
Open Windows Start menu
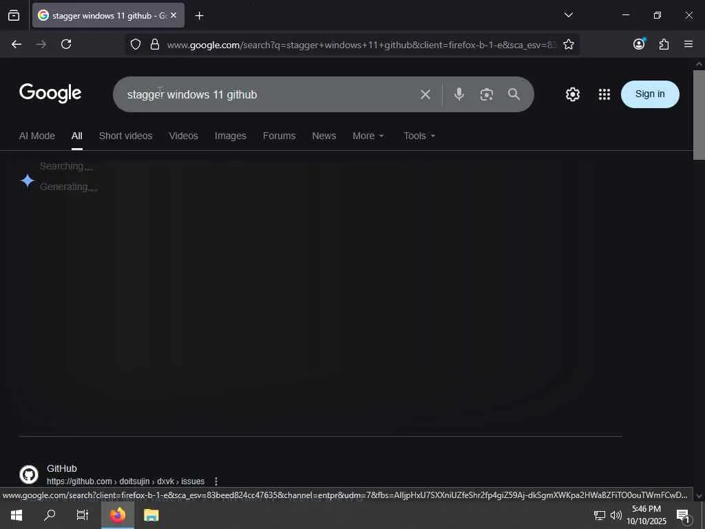(17, 515)
